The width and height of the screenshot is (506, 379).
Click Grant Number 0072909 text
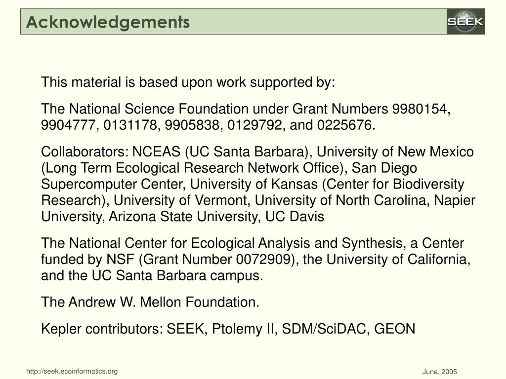216,260
